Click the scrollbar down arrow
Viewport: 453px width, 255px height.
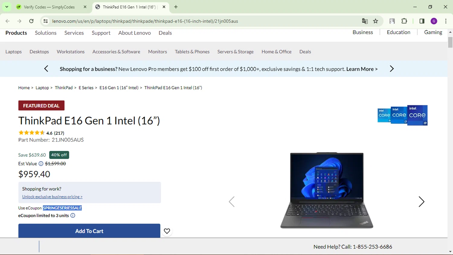pos(450,251)
